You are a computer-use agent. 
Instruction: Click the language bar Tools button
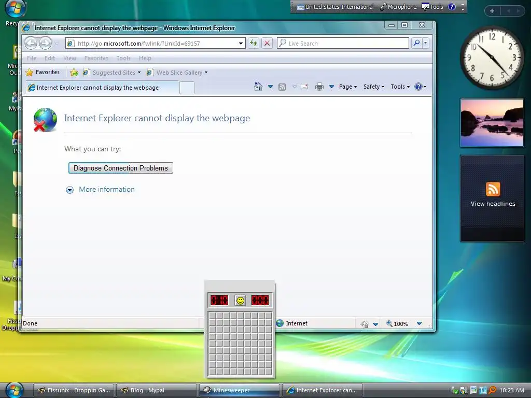tap(432, 7)
